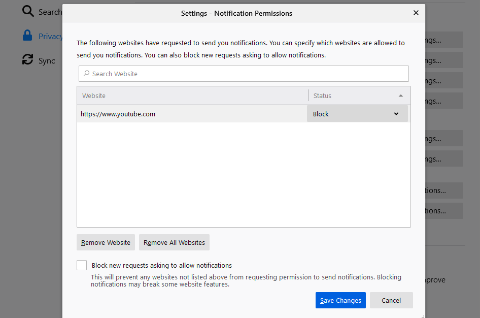
Task: Change youtube.com permission from Block
Action: [x=357, y=114]
